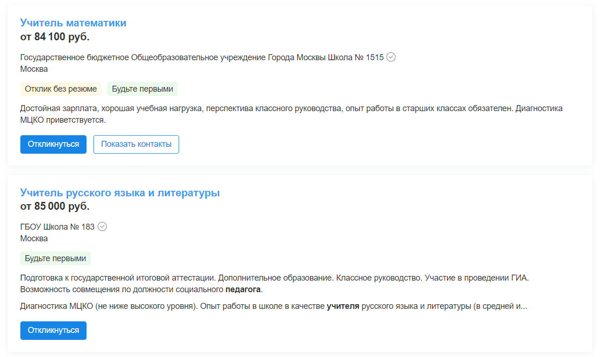The width and height of the screenshot is (607, 357).
Task: Click Будьте первыми tag in math teacher card
Action: pyautogui.click(x=142, y=89)
